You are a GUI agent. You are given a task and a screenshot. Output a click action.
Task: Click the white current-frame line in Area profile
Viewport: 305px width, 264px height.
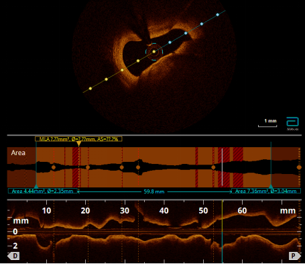pyautogui.click(x=222, y=167)
